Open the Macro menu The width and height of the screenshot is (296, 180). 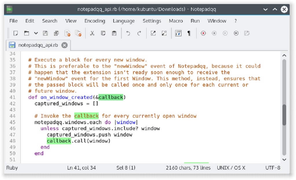coord(176,21)
